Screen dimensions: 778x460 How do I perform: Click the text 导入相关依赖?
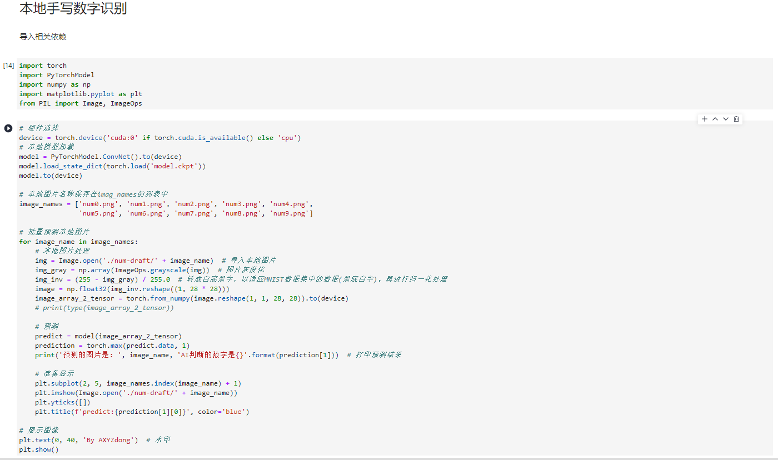pyautogui.click(x=43, y=37)
